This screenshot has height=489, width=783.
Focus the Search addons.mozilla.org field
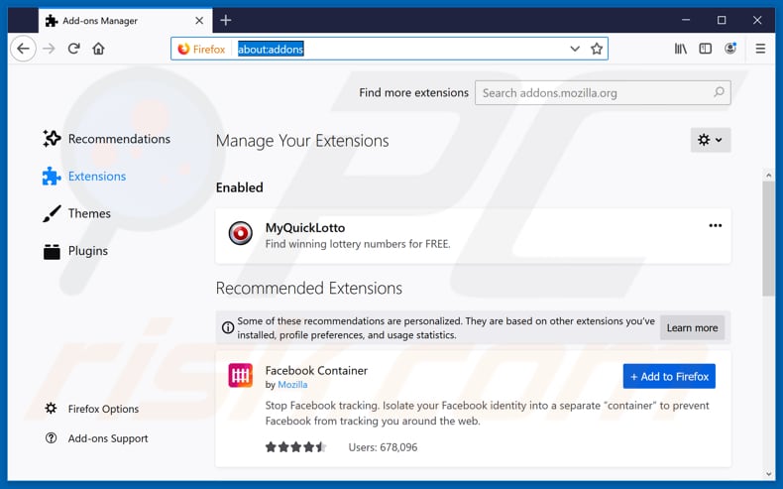tap(603, 92)
